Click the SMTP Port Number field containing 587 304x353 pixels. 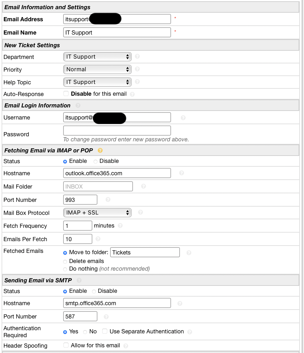80,317
